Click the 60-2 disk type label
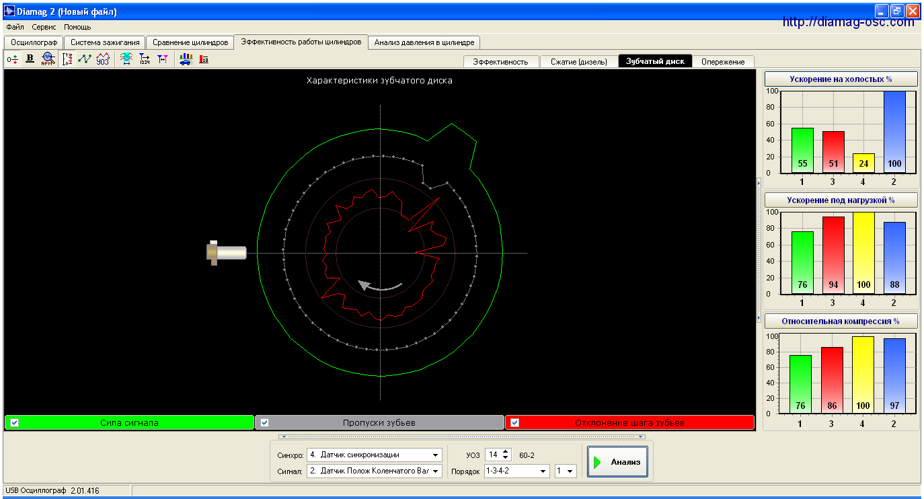 (x=528, y=455)
